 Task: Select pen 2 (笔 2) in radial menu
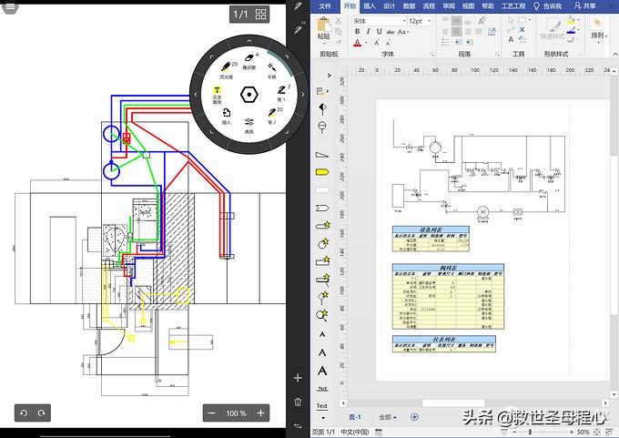click(270, 115)
